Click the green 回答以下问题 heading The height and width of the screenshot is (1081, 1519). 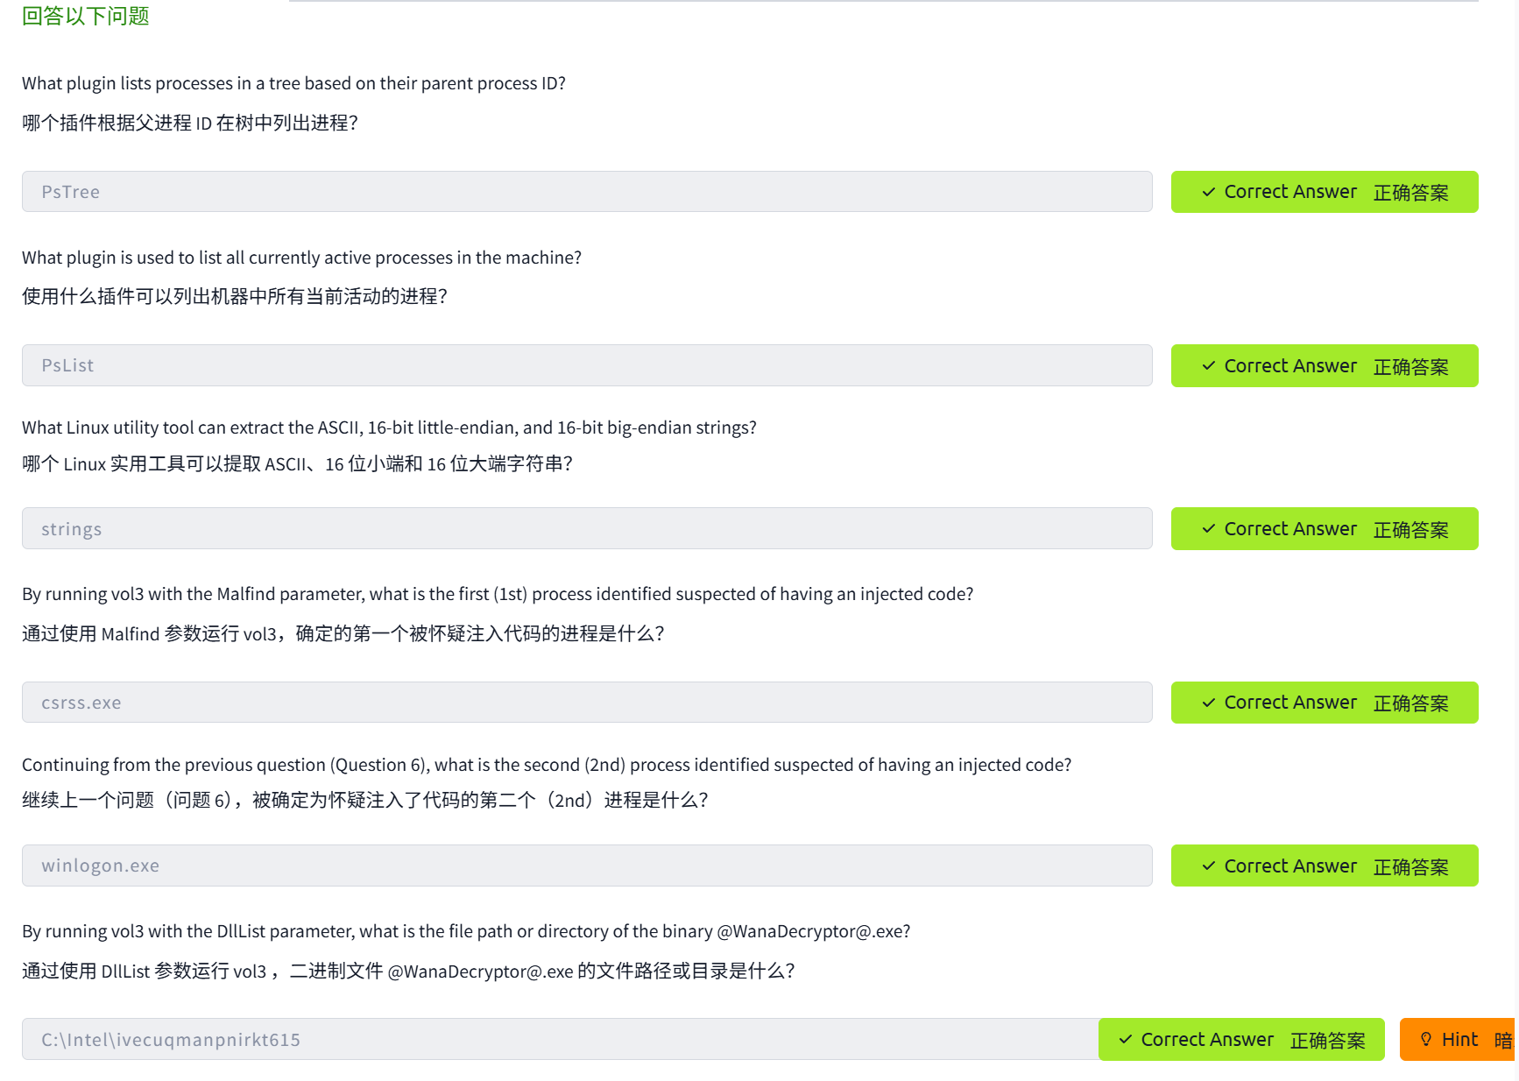[x=86, y=17]
